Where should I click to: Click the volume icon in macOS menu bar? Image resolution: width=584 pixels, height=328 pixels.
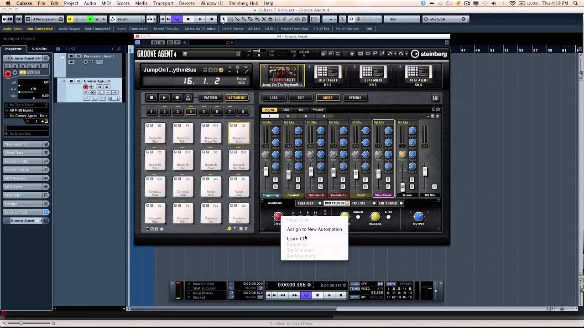pyautogui.click(x=493, y=3)
